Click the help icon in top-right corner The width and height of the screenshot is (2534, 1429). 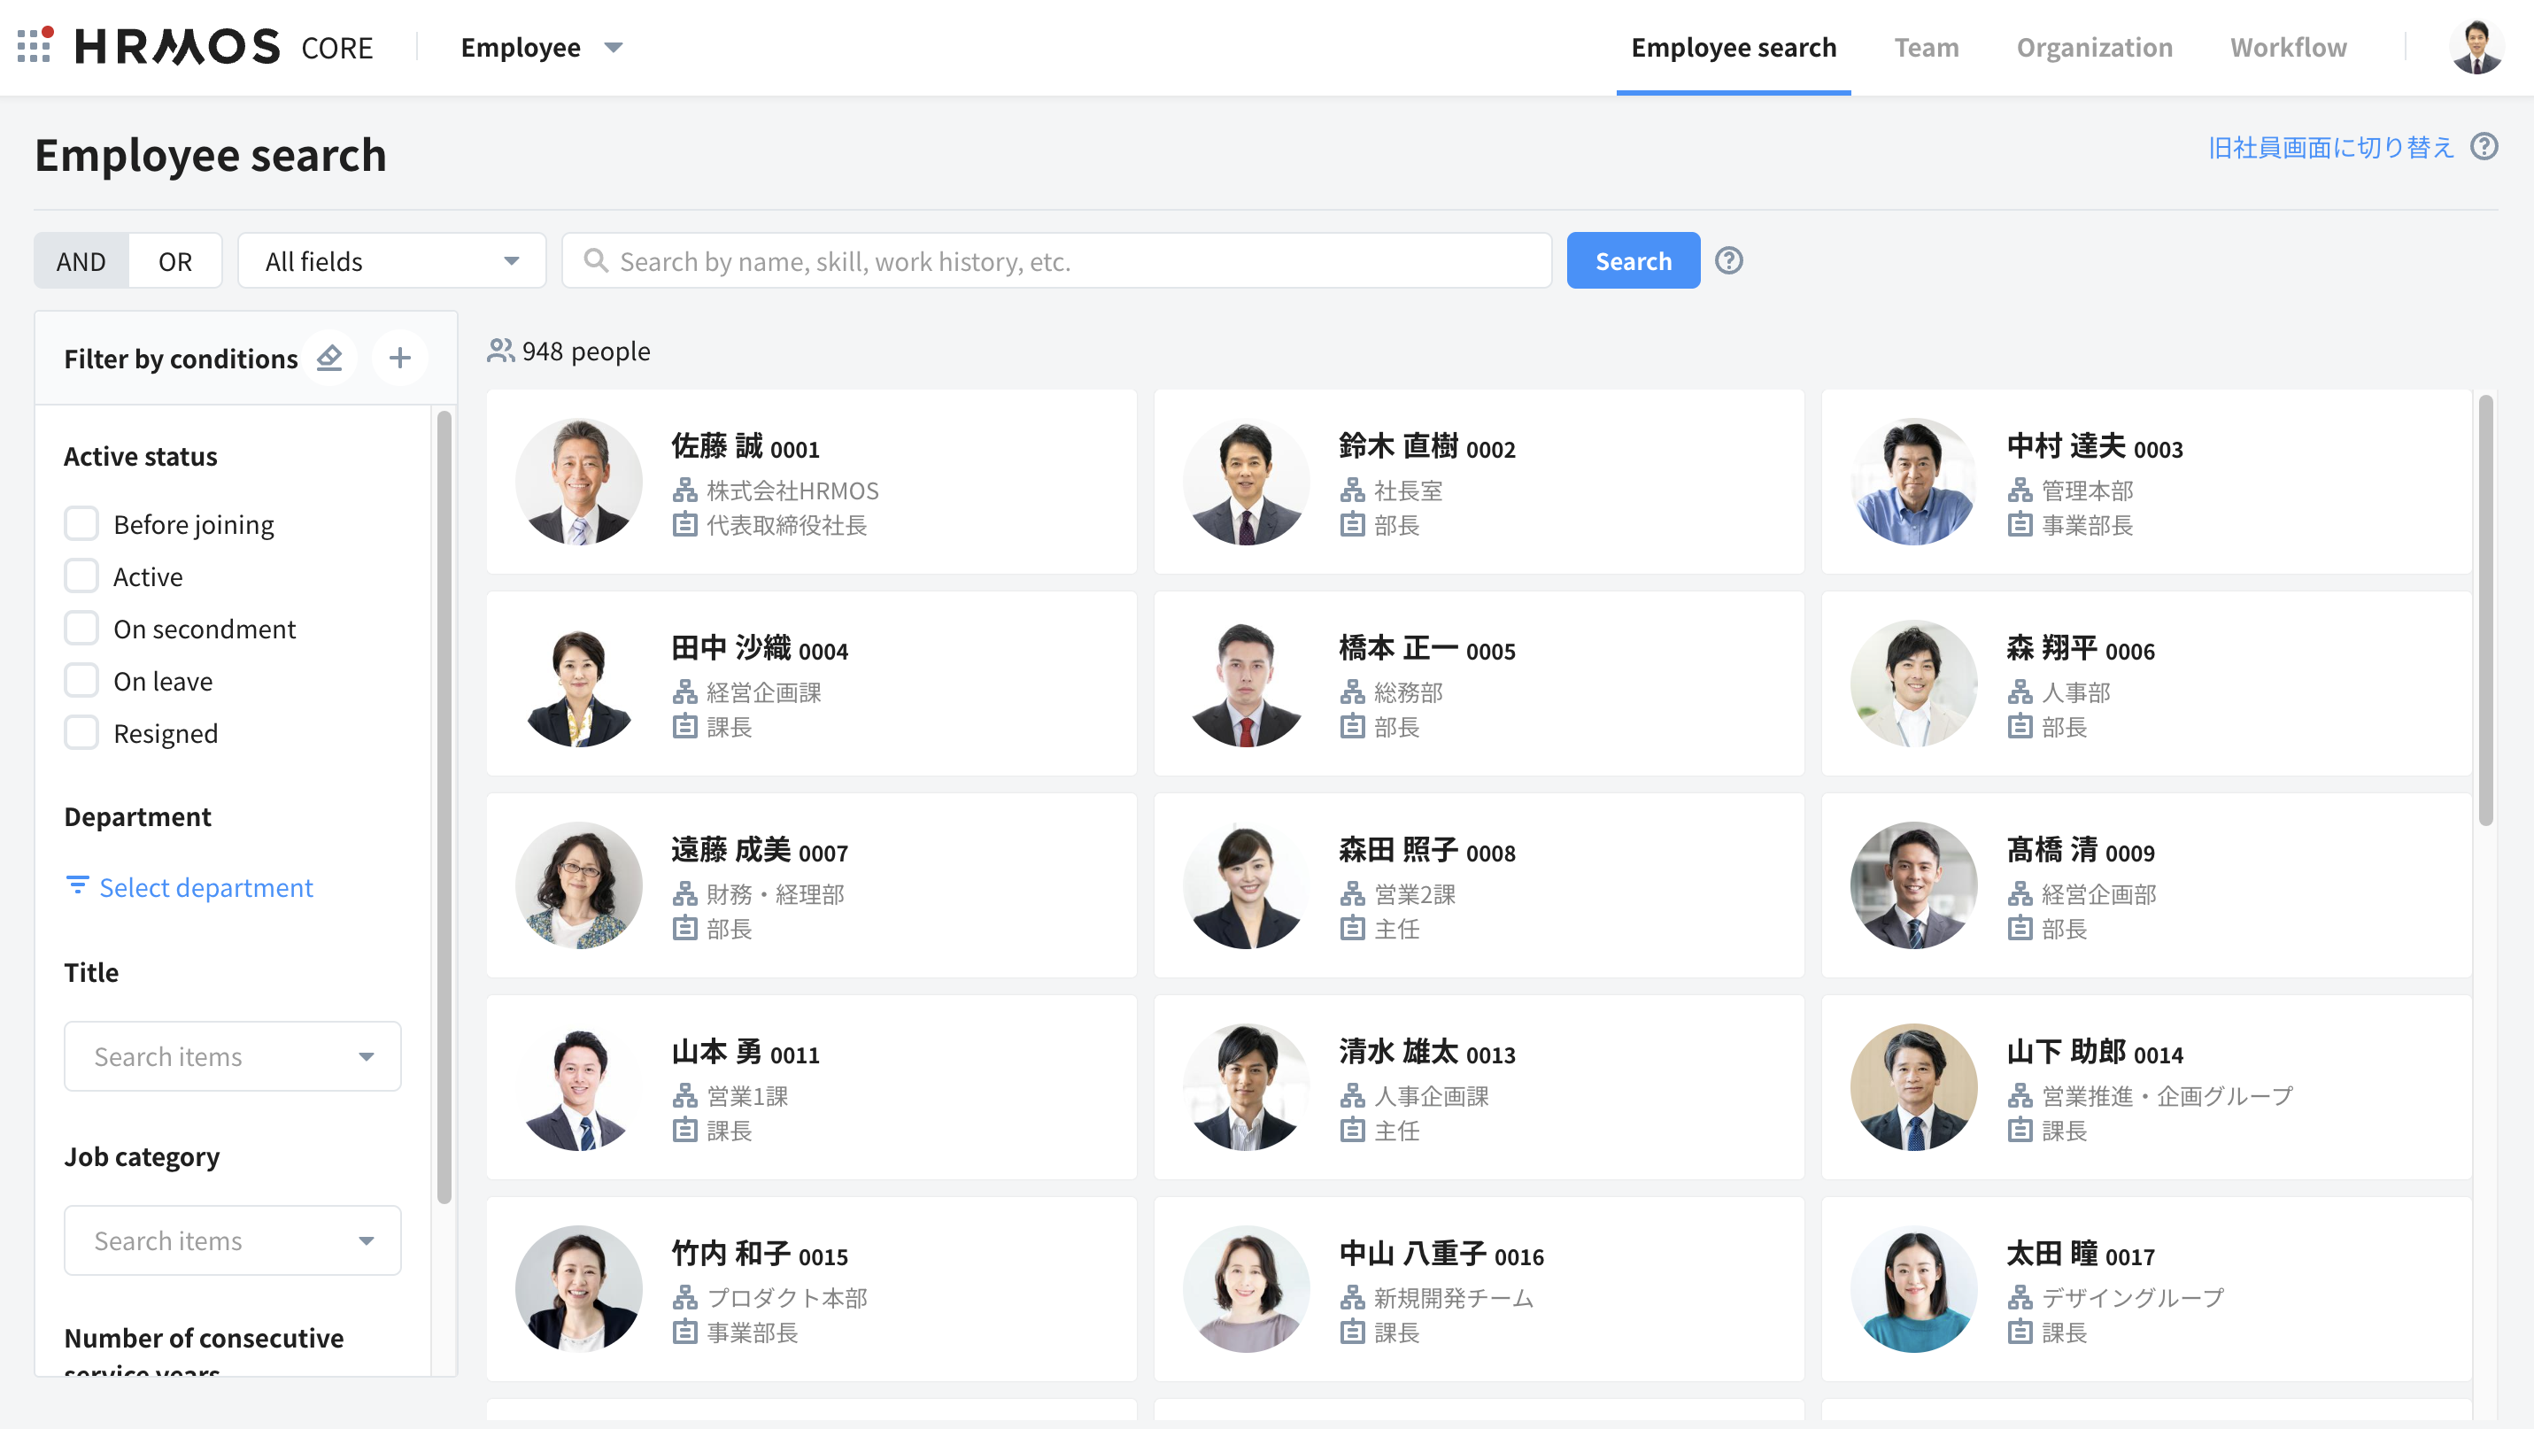[x=2484, y=148]
